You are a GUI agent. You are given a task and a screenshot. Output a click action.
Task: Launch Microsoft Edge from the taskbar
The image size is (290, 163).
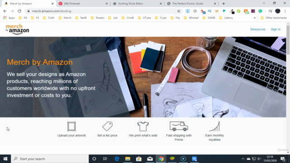point(117,159)
